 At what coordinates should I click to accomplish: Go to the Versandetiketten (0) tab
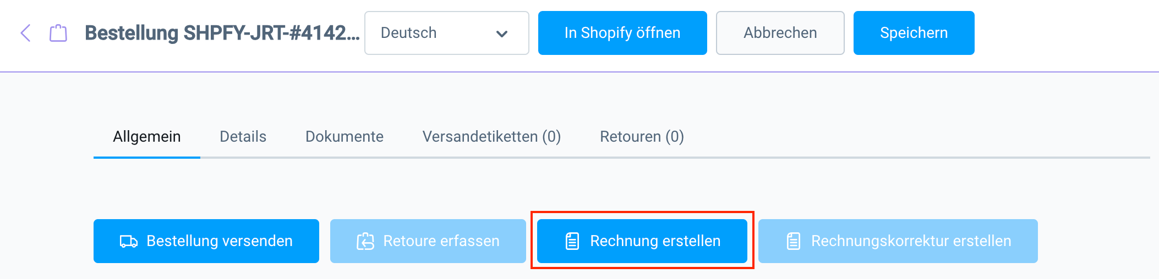491,137
